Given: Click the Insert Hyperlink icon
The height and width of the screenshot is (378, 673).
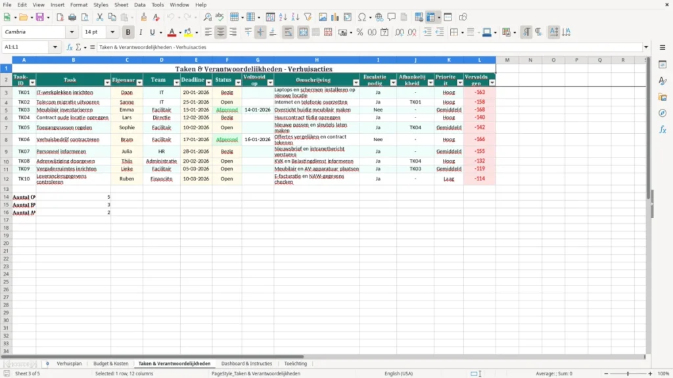Looking at the screenshot, I should (379, 17).
